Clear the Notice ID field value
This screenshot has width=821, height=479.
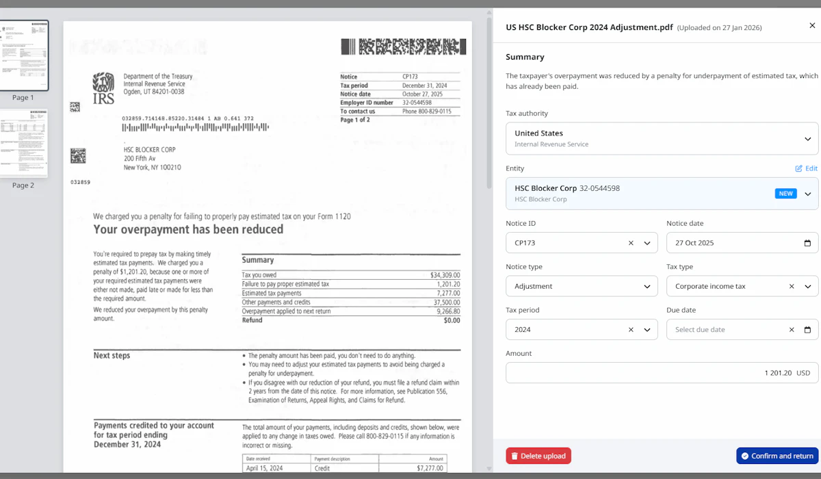tap(631, 243)
